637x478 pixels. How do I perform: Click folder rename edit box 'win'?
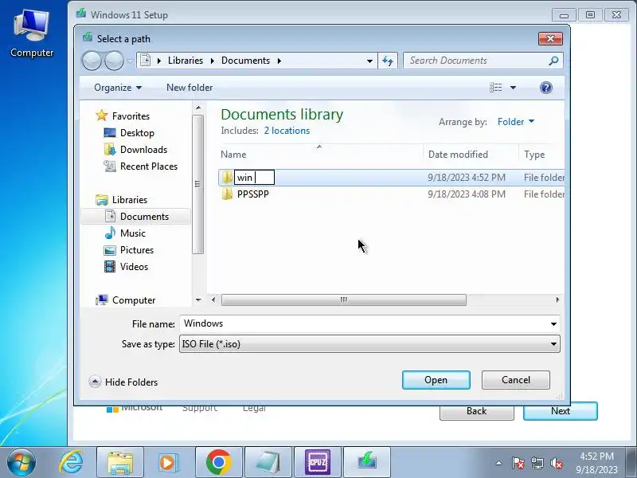254,177
